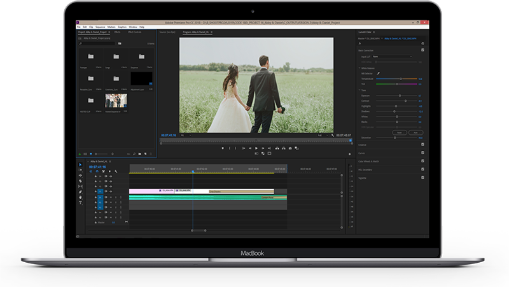509x287 pixels.
Task: Open Full playback resolution dropdown
Action: click(x=323, y=136)
